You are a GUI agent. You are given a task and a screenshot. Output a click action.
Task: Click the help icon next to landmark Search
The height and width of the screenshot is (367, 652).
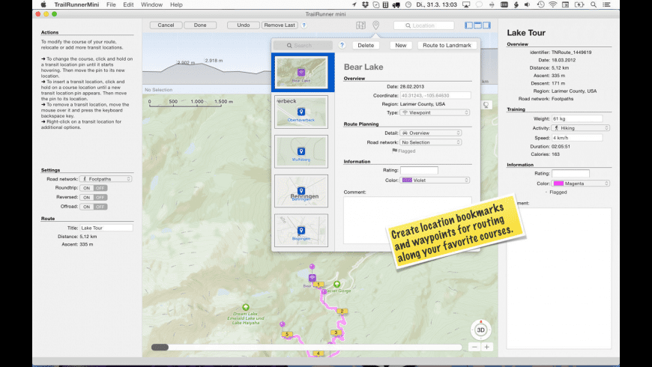click(x=342, y=45)
